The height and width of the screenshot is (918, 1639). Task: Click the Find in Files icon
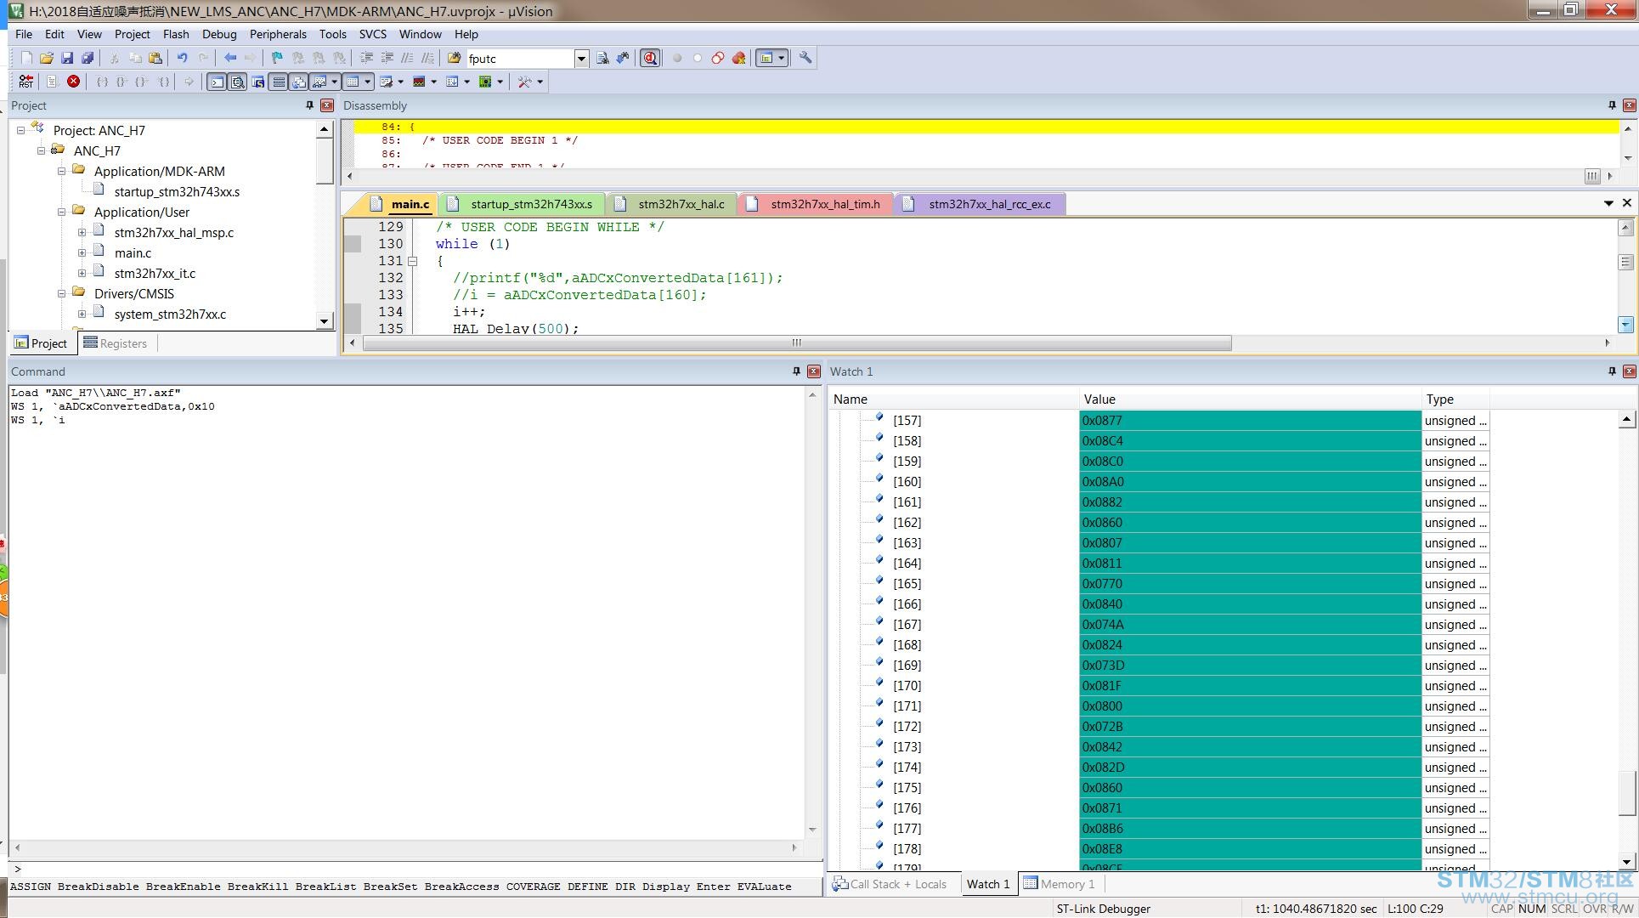coord(455,58)
